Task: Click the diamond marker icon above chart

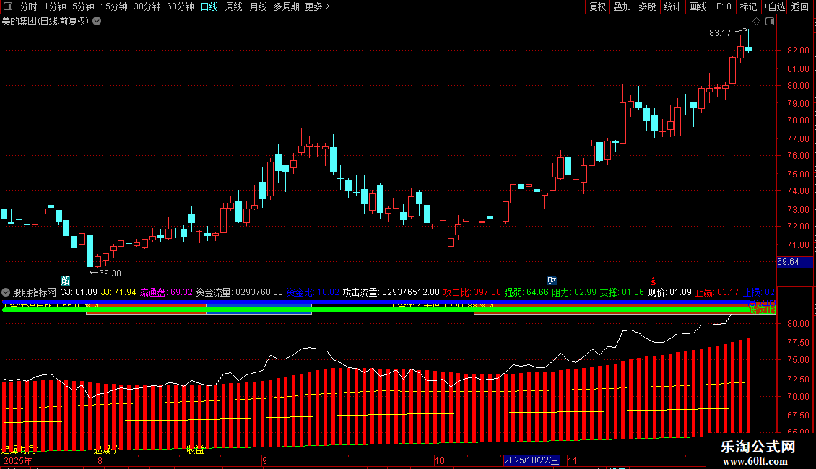Action: point(756,22)
